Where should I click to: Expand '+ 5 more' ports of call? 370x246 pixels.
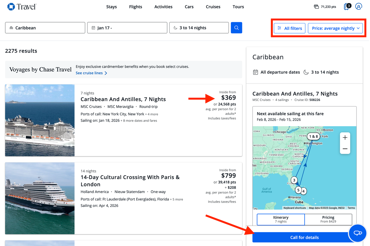[x=177, y=200]
